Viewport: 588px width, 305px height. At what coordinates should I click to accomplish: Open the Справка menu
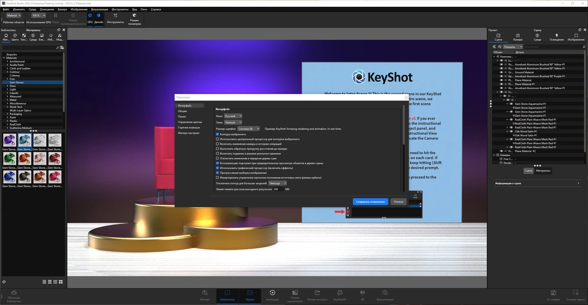157,9
